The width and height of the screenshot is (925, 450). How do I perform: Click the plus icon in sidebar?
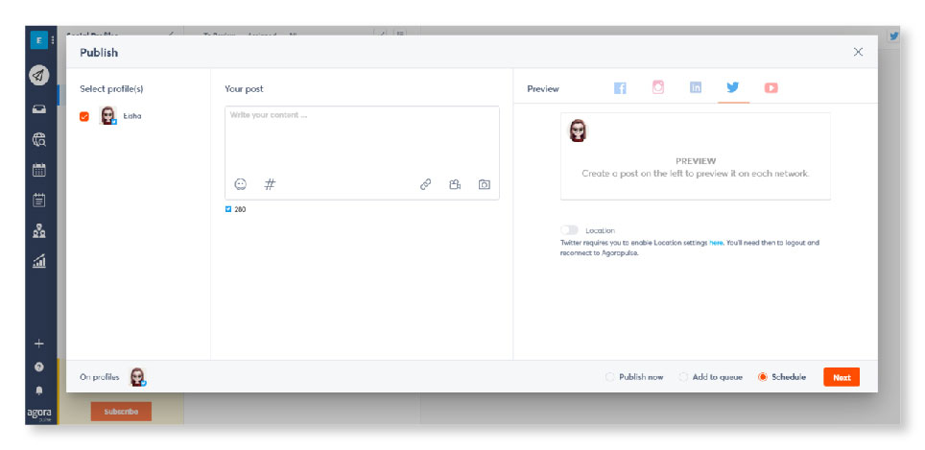pos(39,343)
